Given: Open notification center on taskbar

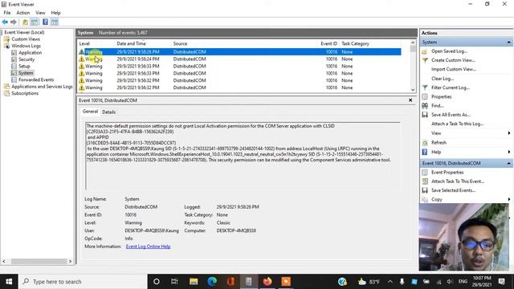Looking at the screenshot, I should click(501, 282).
